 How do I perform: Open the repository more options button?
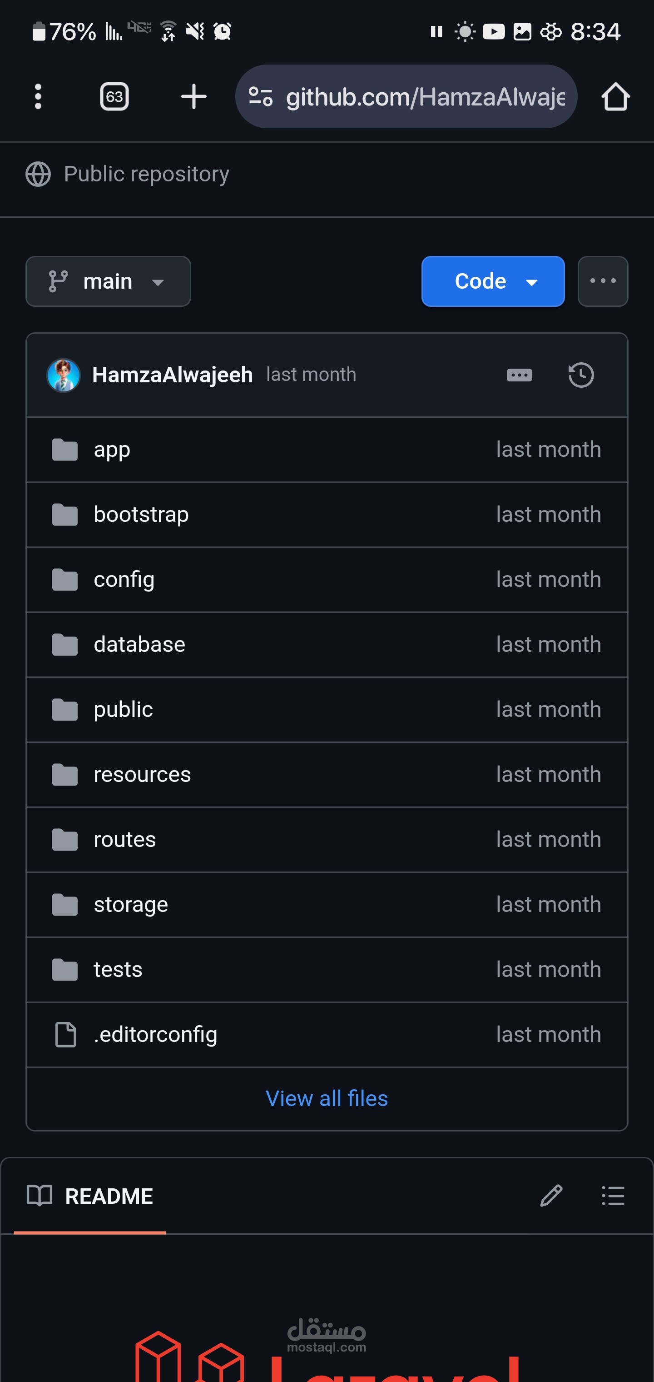pyautogui.click(x=603, y=281)
